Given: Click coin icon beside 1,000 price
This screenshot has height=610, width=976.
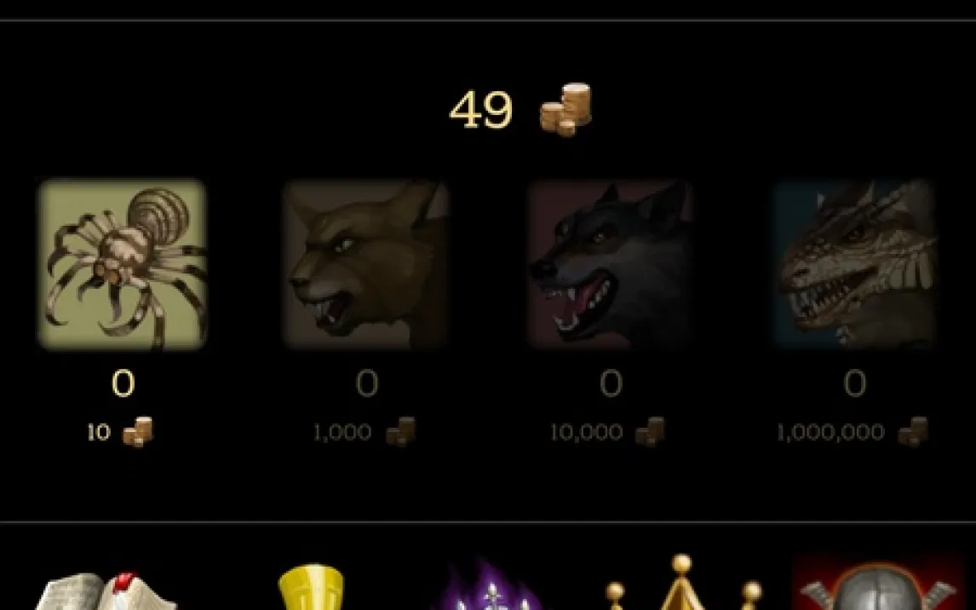Looking at the screenshot, I should click(400, 431).
